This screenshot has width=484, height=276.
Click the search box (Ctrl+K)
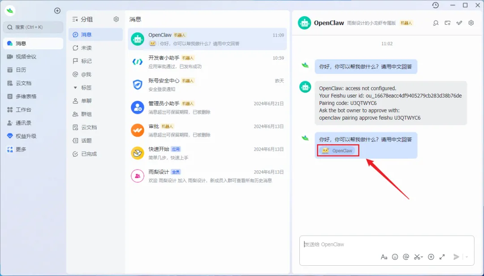(x=33, y=27)
